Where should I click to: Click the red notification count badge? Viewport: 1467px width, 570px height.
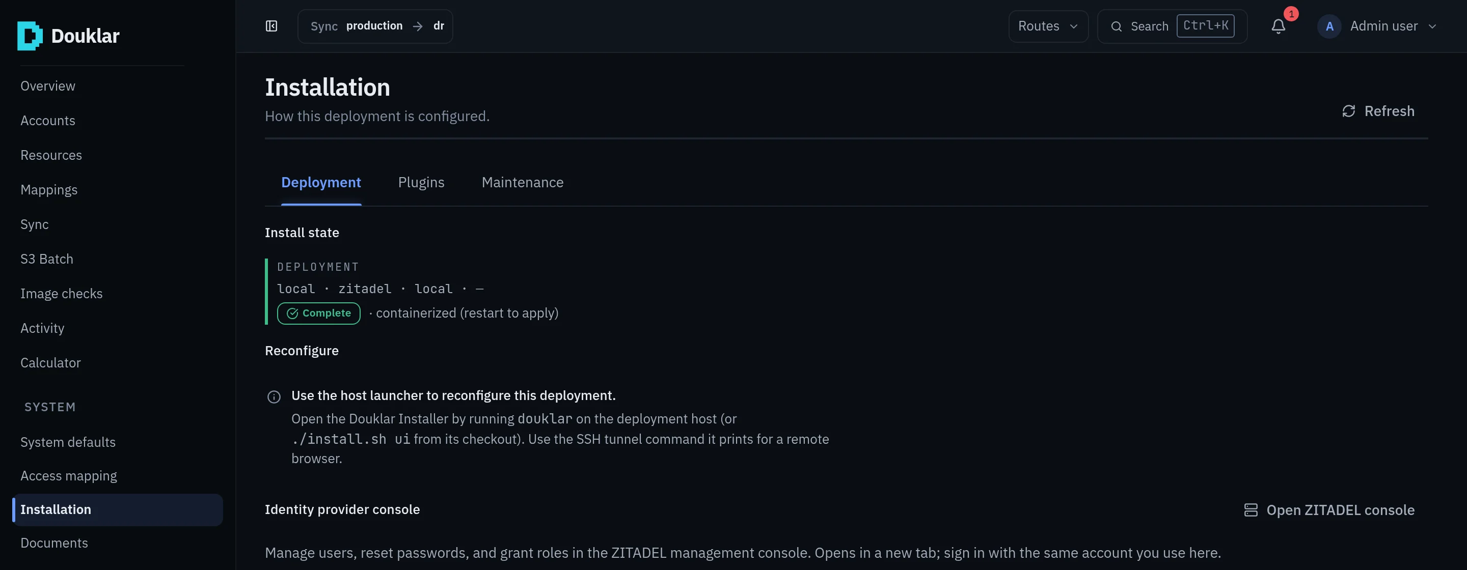click(x=1291, y=14)
